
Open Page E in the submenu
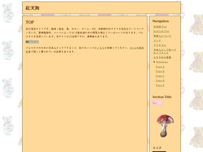tap(160, 85)
